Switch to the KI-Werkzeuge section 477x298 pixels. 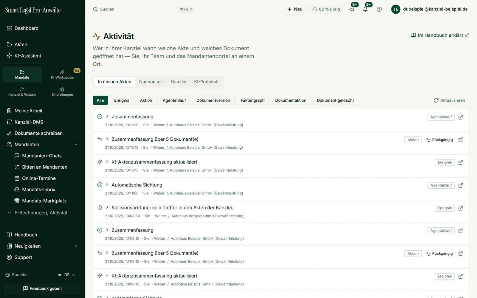point(62,74)
